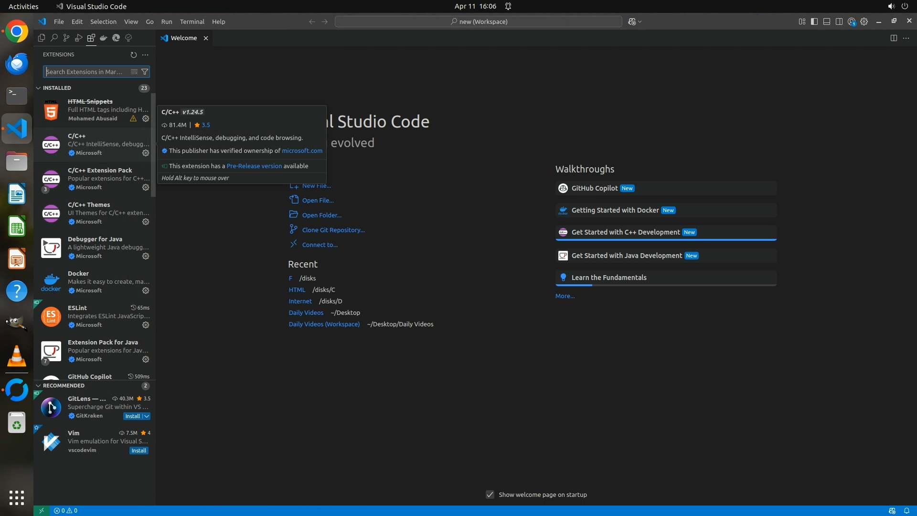Viewport: 917px width, 516px height.
Task: Install the Vim extension
Action: (x=139, y=451)
